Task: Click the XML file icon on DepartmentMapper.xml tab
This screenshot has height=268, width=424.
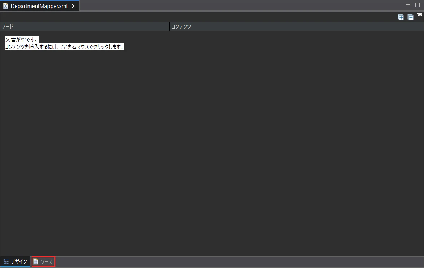Action: (5, 6)
